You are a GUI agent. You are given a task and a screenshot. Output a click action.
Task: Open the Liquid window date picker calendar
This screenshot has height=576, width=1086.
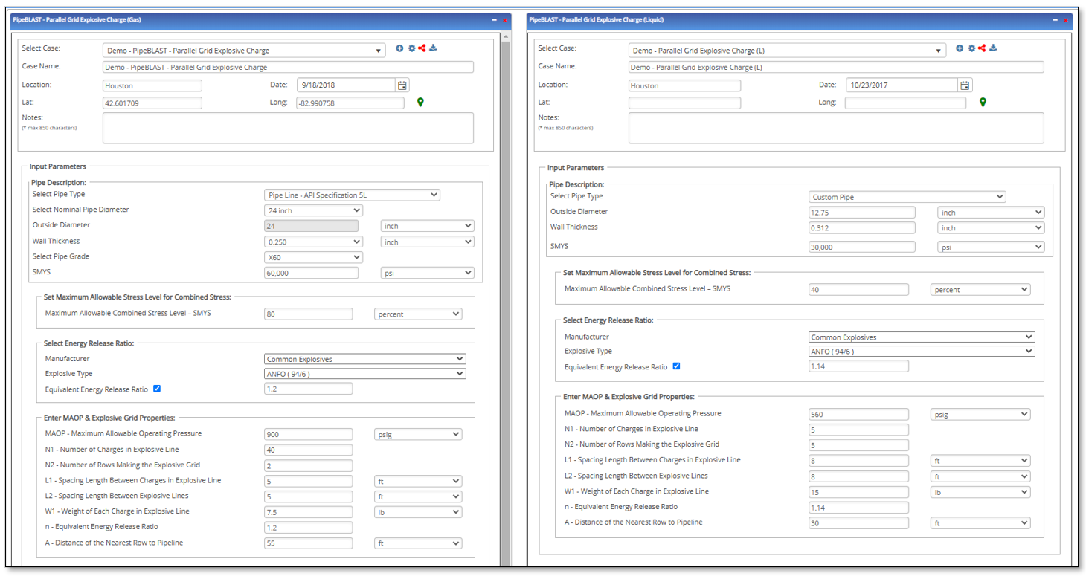coord(965,85)
